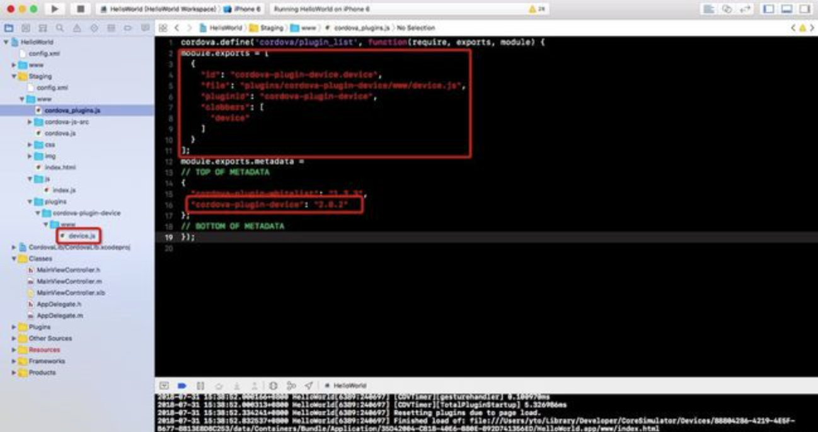Screen dimensions: 818x432
Task: Pause program execution in debug bar
Action: 200,385
